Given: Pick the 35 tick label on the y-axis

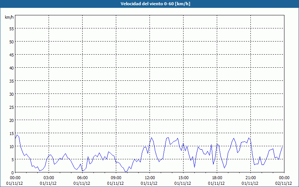Looking at the screenshot, I should click(x=11, y=81).
